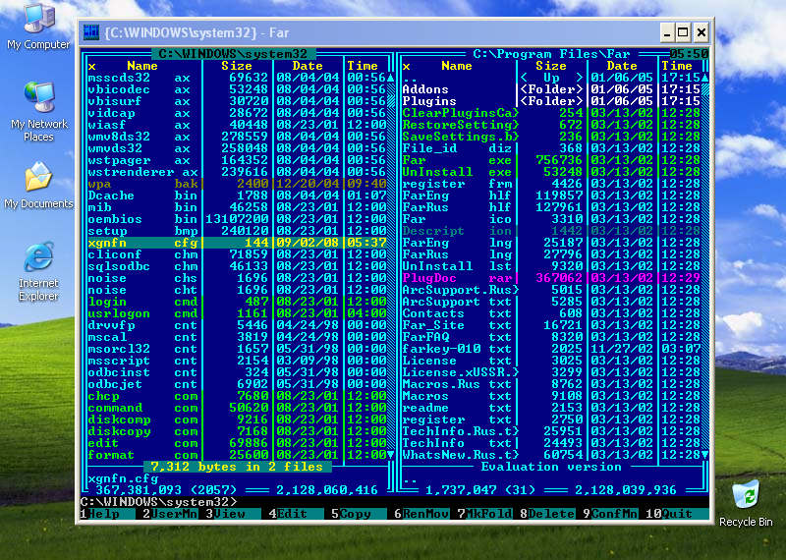Select file msorcl32 cnt
Viewport: 786px width, 560px height.
(237, 349)
